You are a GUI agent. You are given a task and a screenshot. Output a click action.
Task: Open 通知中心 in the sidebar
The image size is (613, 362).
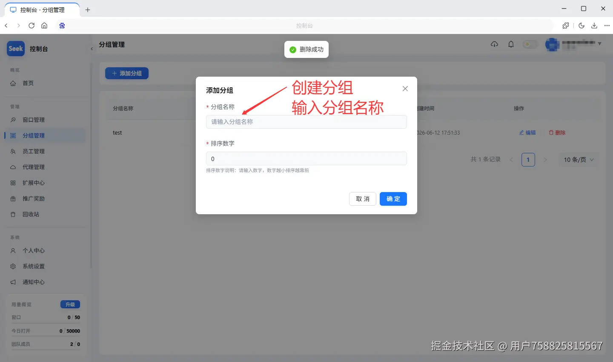point(45,282)
